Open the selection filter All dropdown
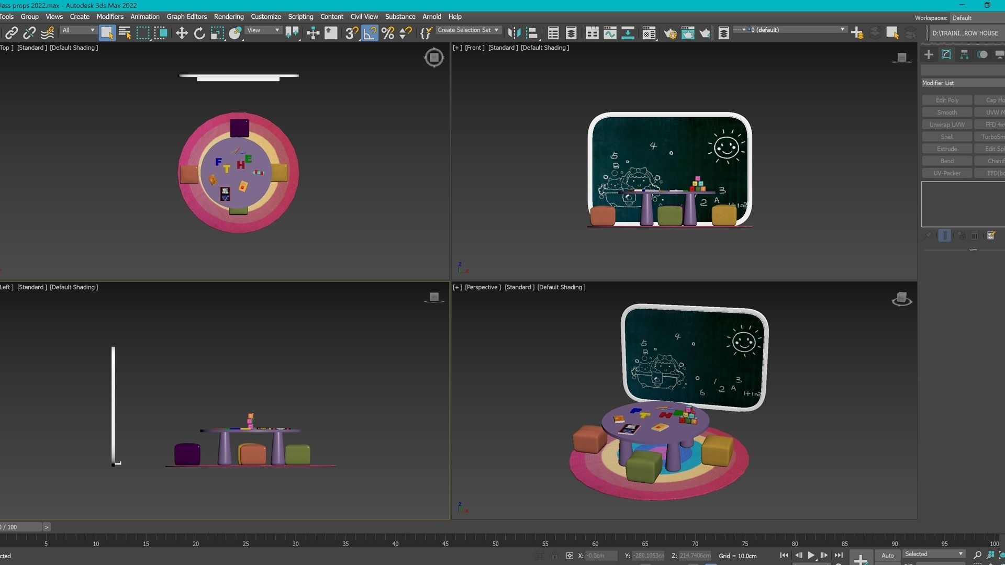The image size is (1005, 565). 79,30
